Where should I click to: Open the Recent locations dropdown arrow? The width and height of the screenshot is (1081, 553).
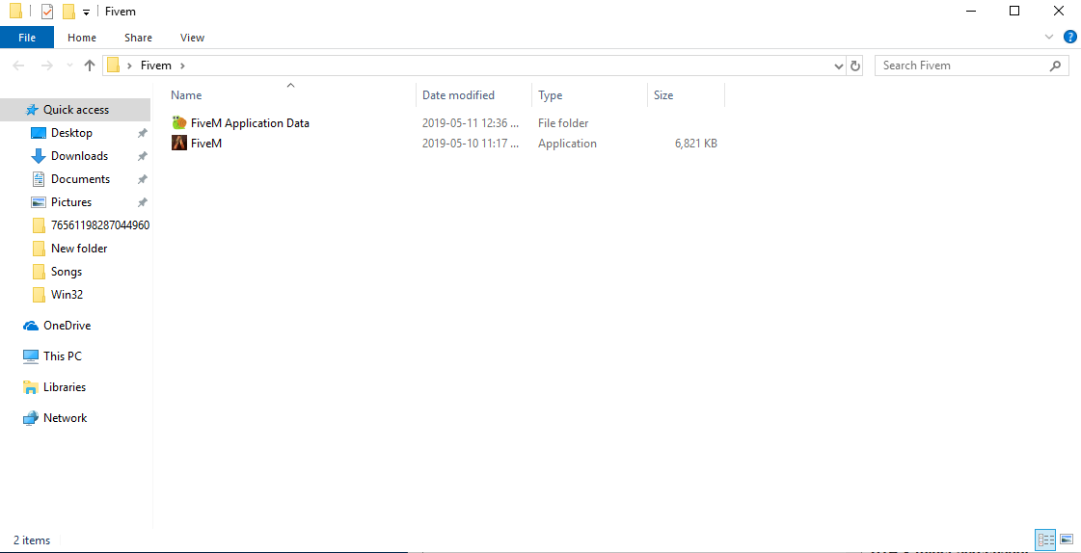[68, 66]
